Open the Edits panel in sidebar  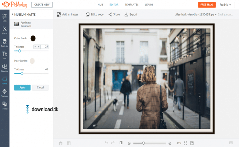click(4, 18)
